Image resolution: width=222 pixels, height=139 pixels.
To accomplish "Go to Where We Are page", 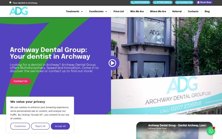I will coord(158,11).
